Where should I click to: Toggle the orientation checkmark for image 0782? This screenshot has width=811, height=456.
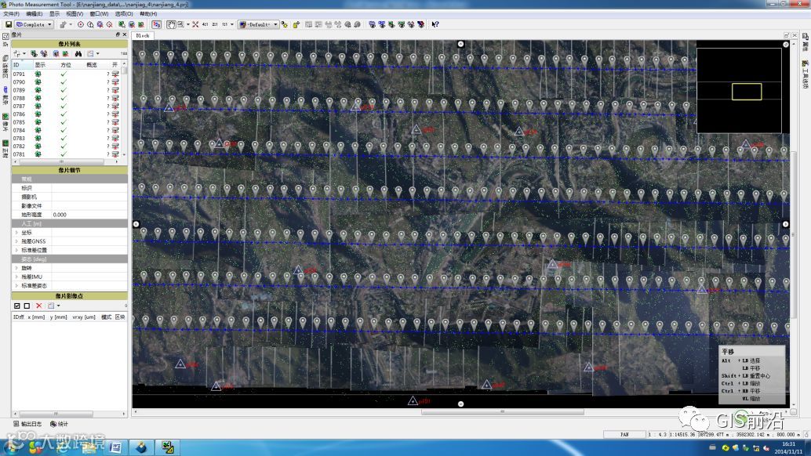64,147
